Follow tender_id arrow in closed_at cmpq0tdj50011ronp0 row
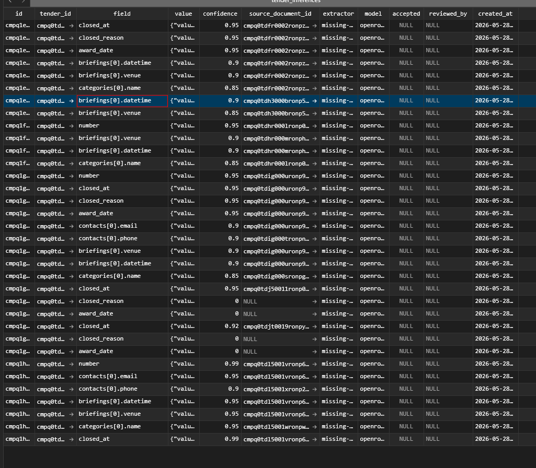This screenshot has height=468, width=536. point(71,289)
